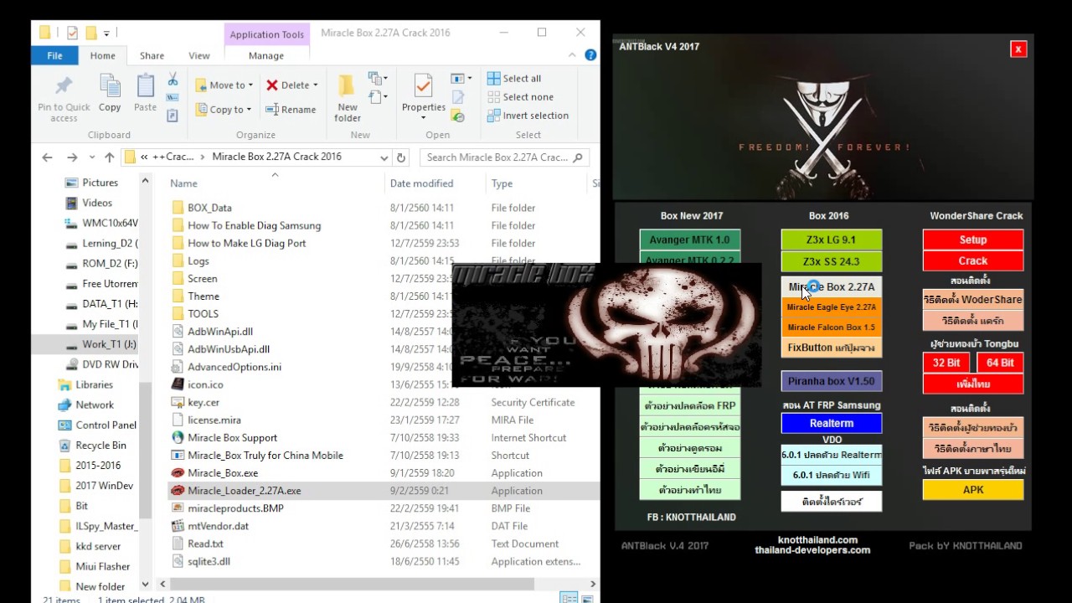1072x603 pixels.
Task: Click the 64 Bit Tongbu button
Action: tap(1000, 363)
